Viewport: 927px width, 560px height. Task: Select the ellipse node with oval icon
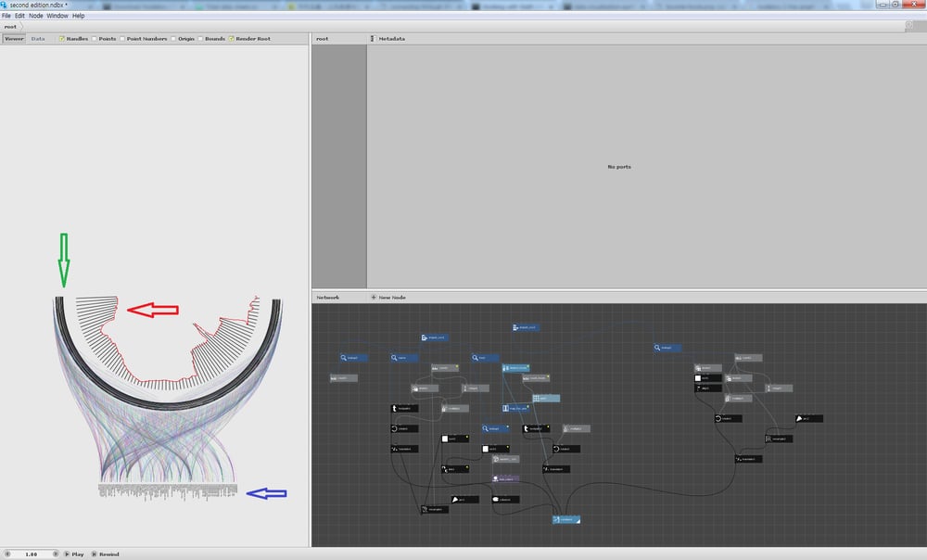[505, 500]
